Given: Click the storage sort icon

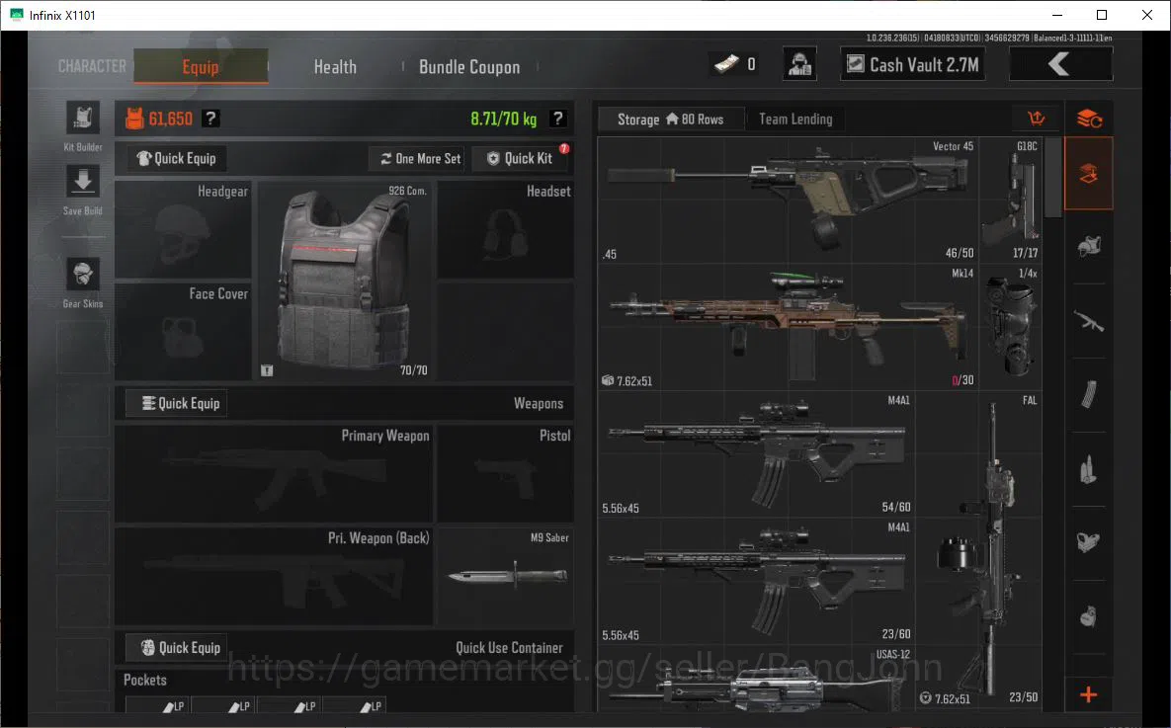Looking at the screenshot, I should (x=1037, y=118).
